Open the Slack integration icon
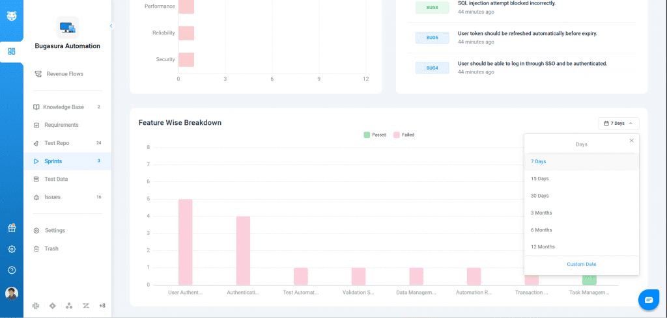667x318 pixels. click(x=35, y=306)
